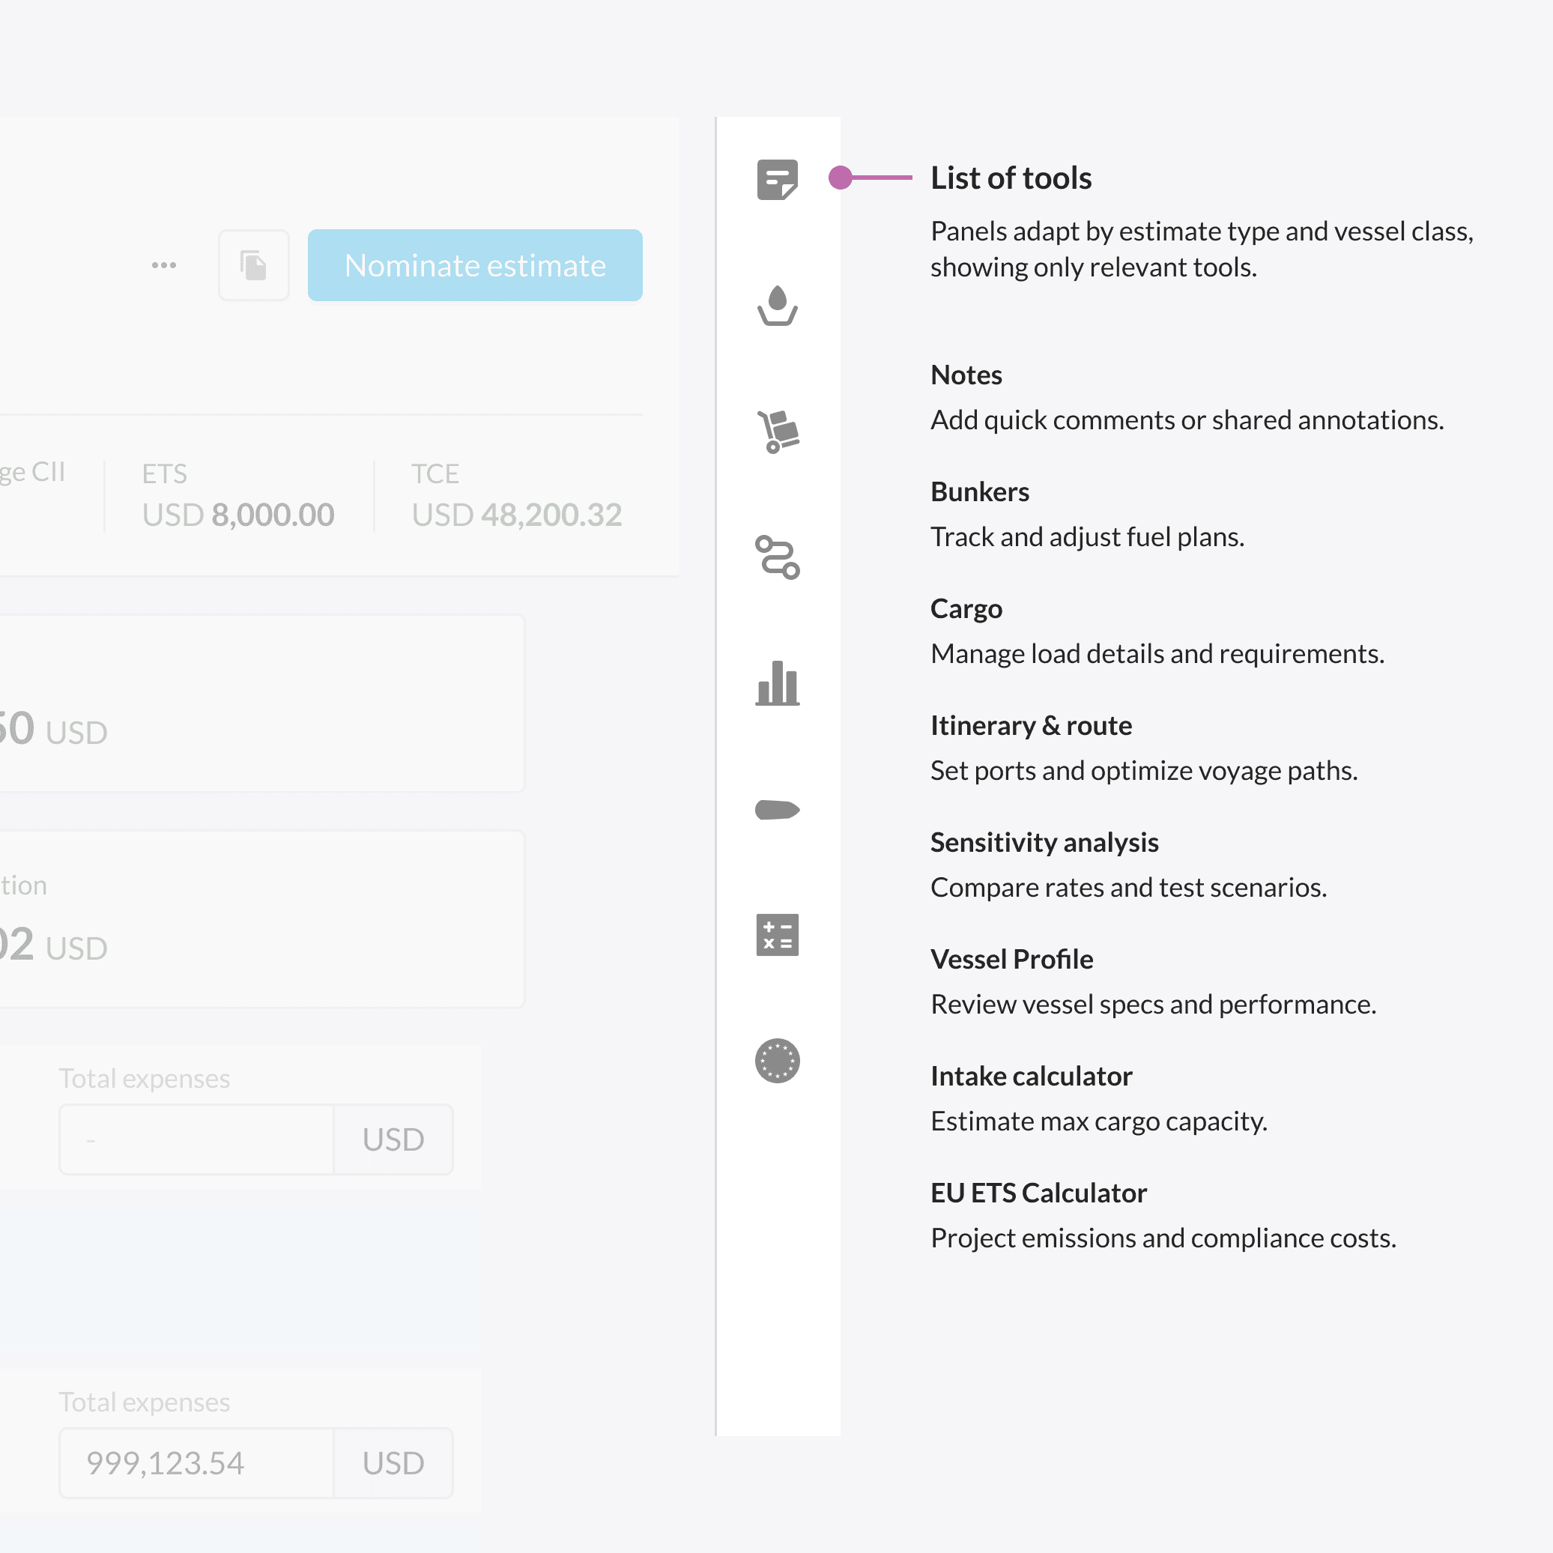Click text 'Set ports and optimize voyage paths.'

(1144, 771)
